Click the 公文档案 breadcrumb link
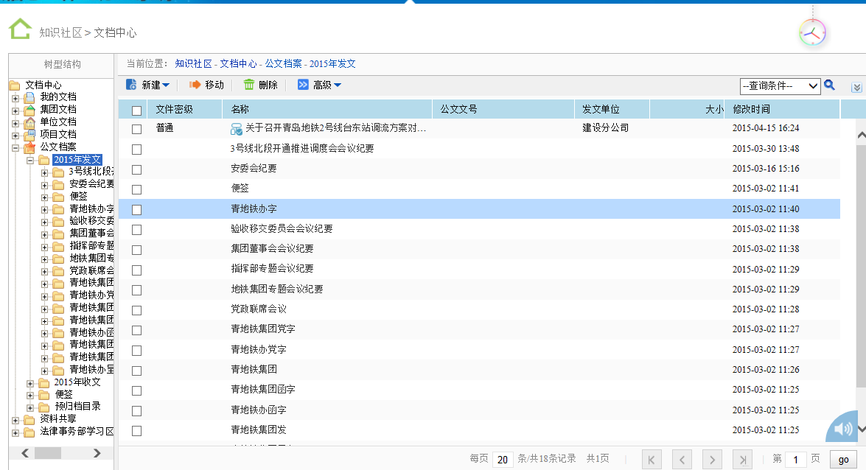The image size is (866, 470). click(x=283, y=64)
